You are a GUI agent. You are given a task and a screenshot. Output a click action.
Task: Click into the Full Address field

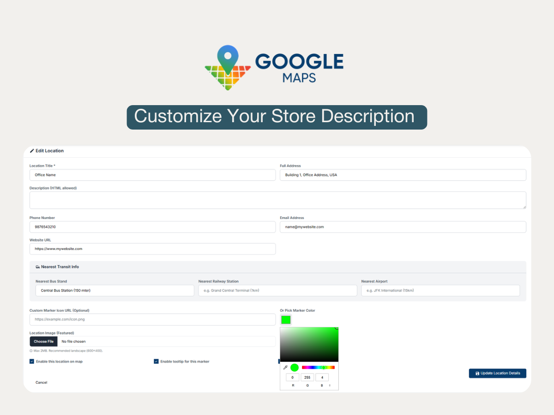(x=403, y=175)
